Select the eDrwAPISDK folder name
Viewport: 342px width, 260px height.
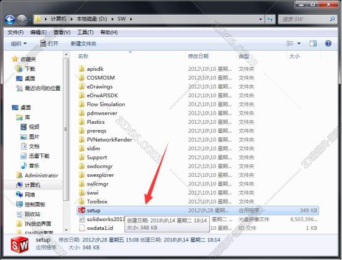(x=102, y=95)
